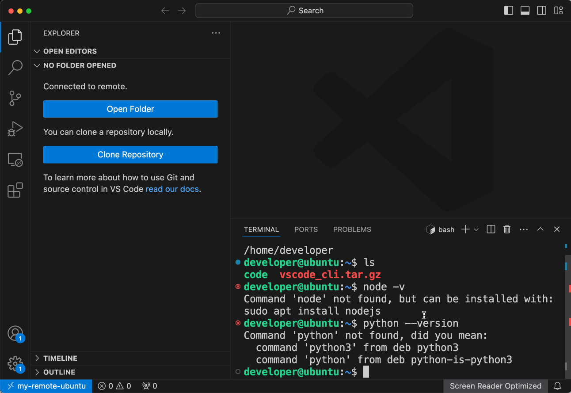This screenshot has height=393, width=571.
Task: Toggle the bottom panel layout icon
Action: (525, 11)
